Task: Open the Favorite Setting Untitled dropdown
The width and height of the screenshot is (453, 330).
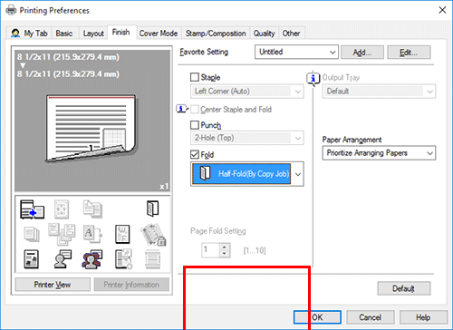Action: tap(296, 52)
